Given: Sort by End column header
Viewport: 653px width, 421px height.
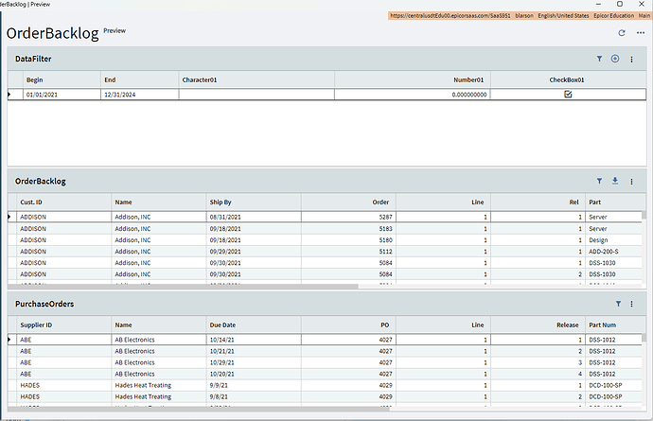Looking at the screenshot, I should (139, 80).
